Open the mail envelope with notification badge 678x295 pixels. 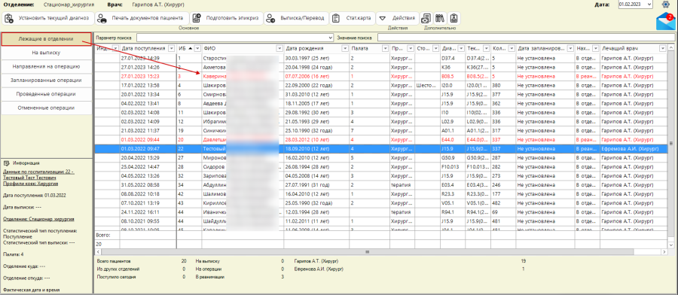pos(666,22)
